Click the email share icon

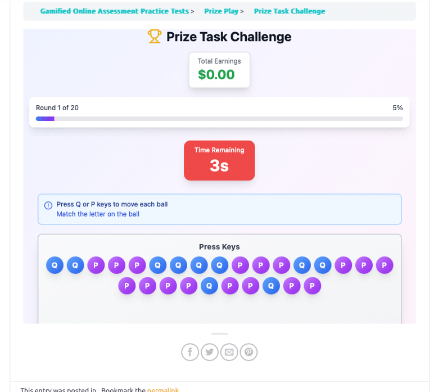point(229,352)
